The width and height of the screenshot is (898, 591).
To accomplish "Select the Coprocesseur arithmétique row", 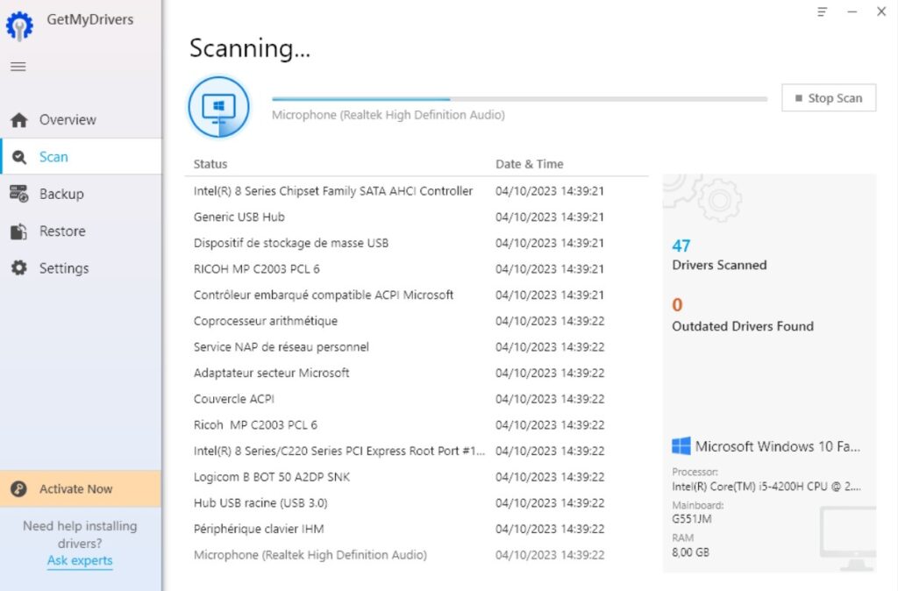I will tap(417, 321).
